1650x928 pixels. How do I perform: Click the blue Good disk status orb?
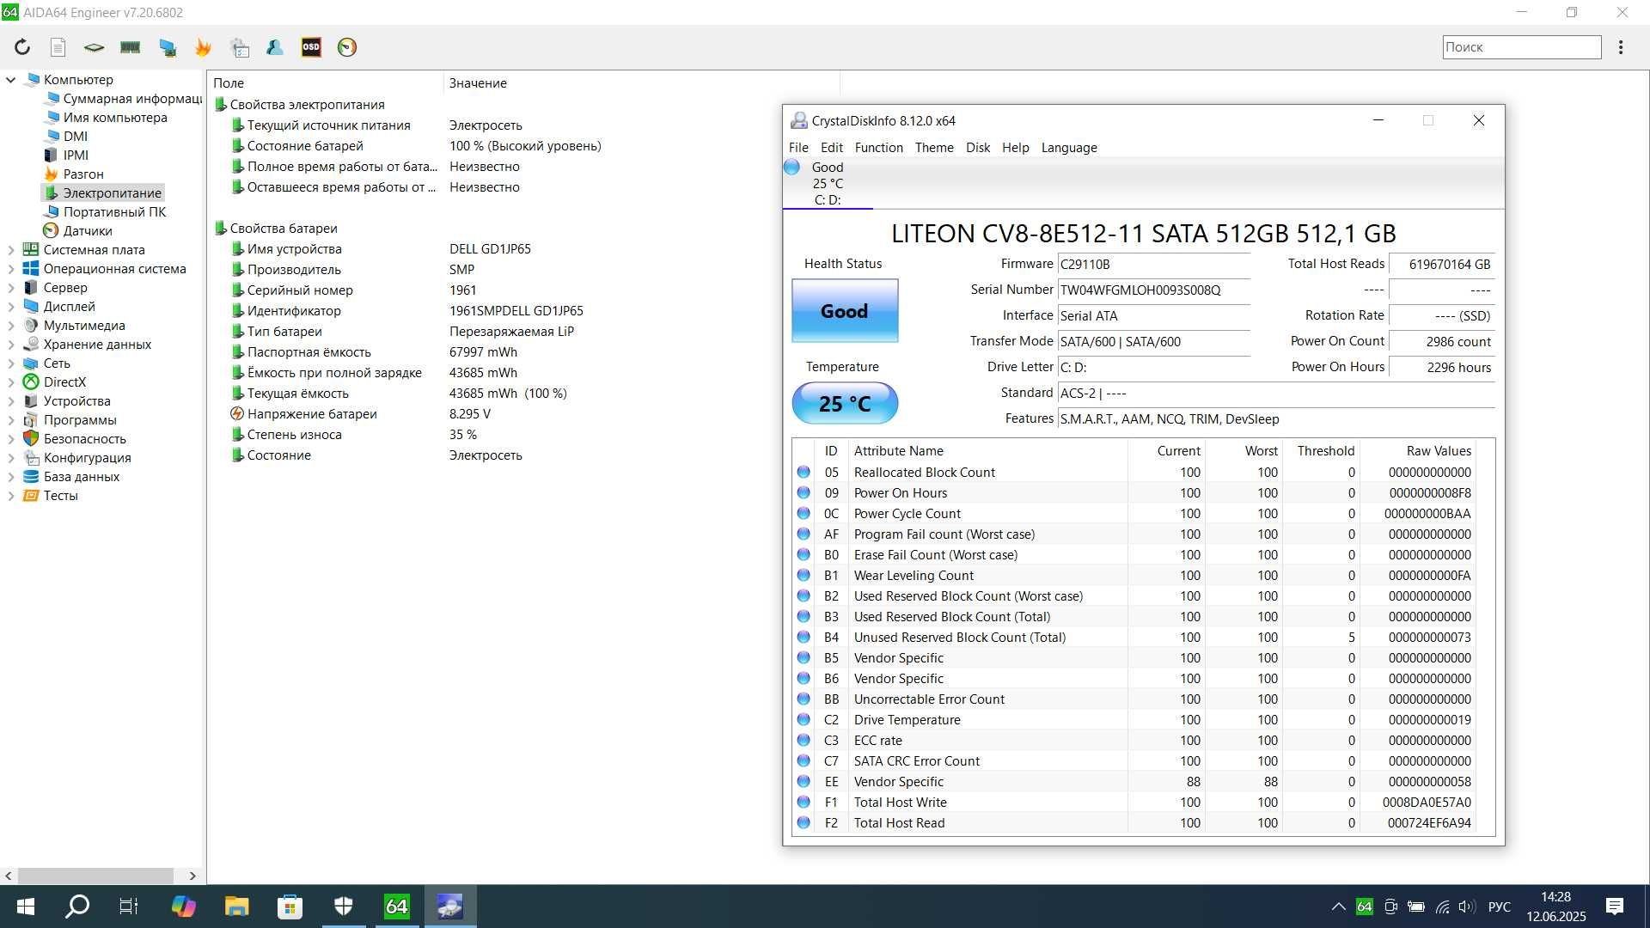click(792, 168)
